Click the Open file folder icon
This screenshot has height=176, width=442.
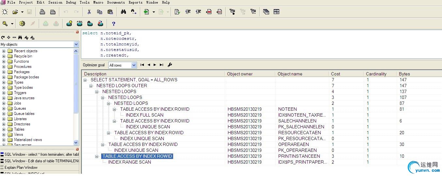point(15,12)
